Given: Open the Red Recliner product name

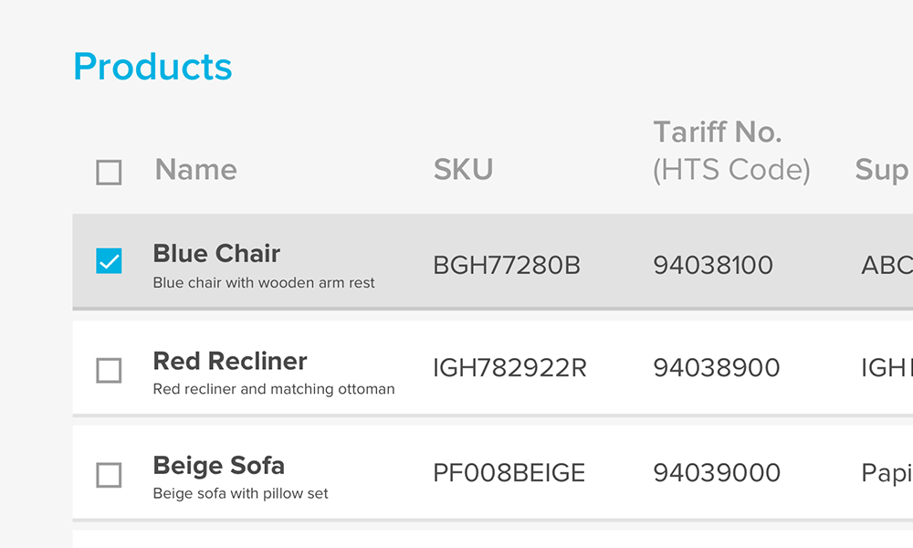Looking at the screenshot, I should click(230, 361).
